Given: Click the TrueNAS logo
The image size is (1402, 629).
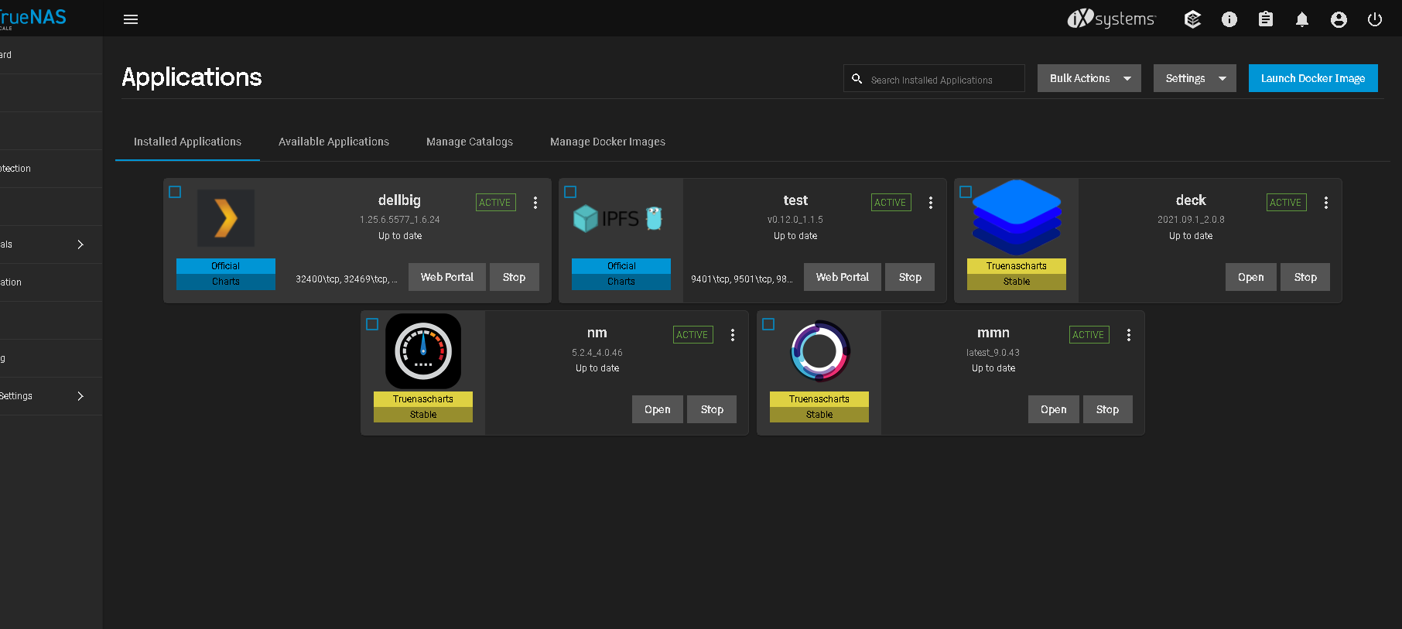Looking at the screenshot, I should (32, 18).
